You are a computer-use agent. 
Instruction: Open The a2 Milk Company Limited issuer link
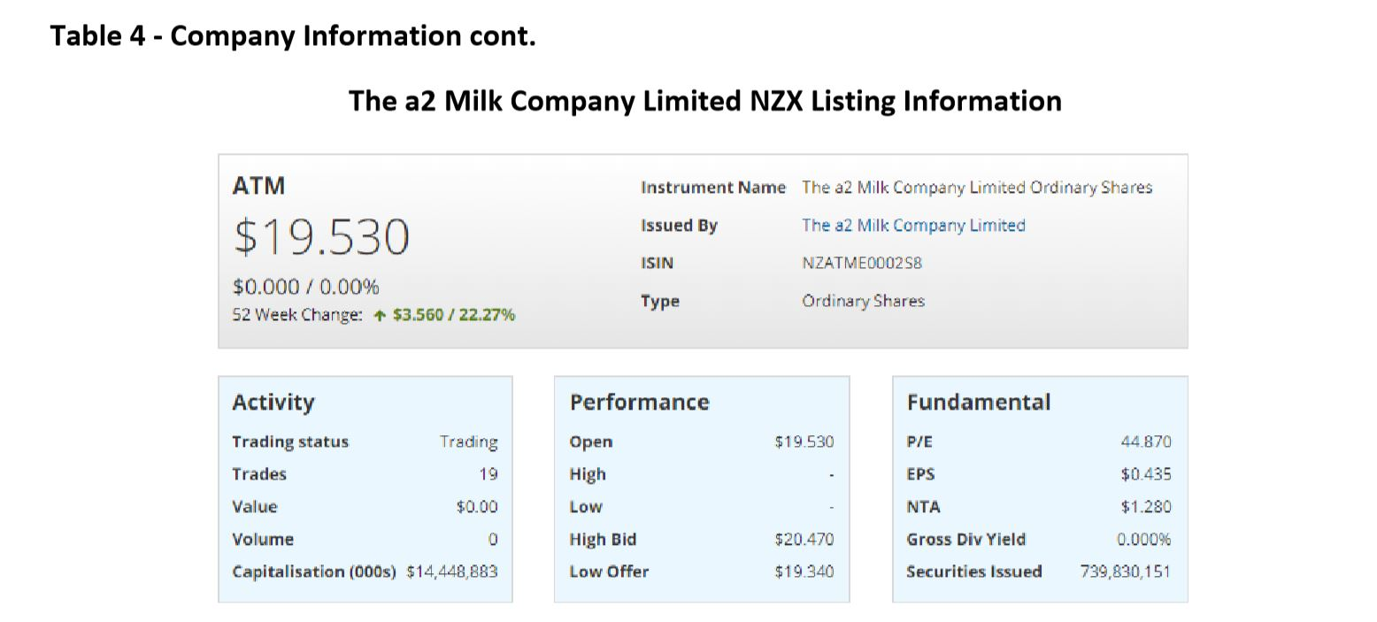[912, 226]
